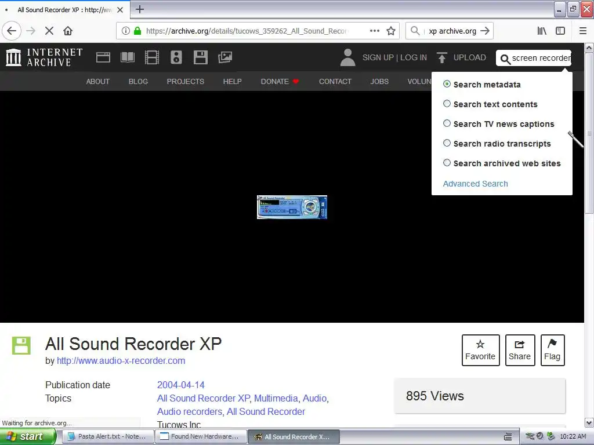The width and height of the screenshot is (594, 445).
Task: Open the HELP menu item
Action: (232, 81)
